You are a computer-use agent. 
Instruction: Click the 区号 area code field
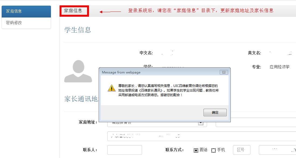pos(242,150)
